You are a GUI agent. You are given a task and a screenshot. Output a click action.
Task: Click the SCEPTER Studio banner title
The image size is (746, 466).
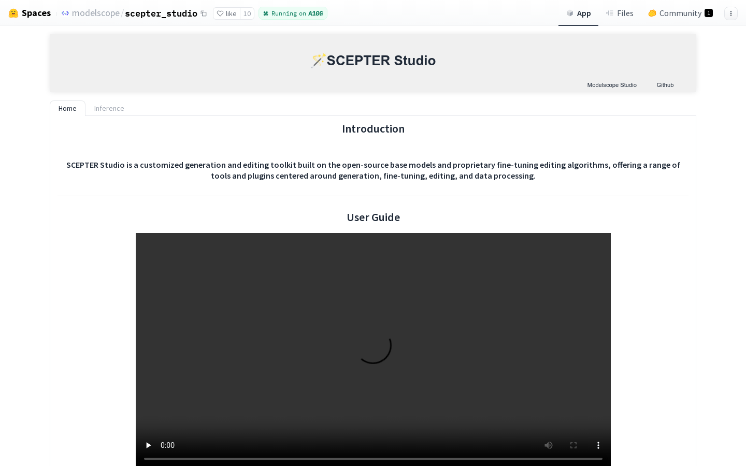click(x=373, y=61)
